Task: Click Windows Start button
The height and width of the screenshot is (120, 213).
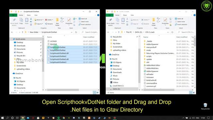Action: [2, 118]
